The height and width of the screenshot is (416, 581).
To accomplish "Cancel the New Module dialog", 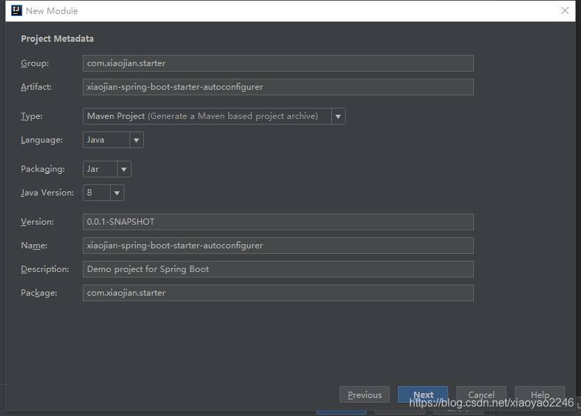I will (x=481, y=395).
